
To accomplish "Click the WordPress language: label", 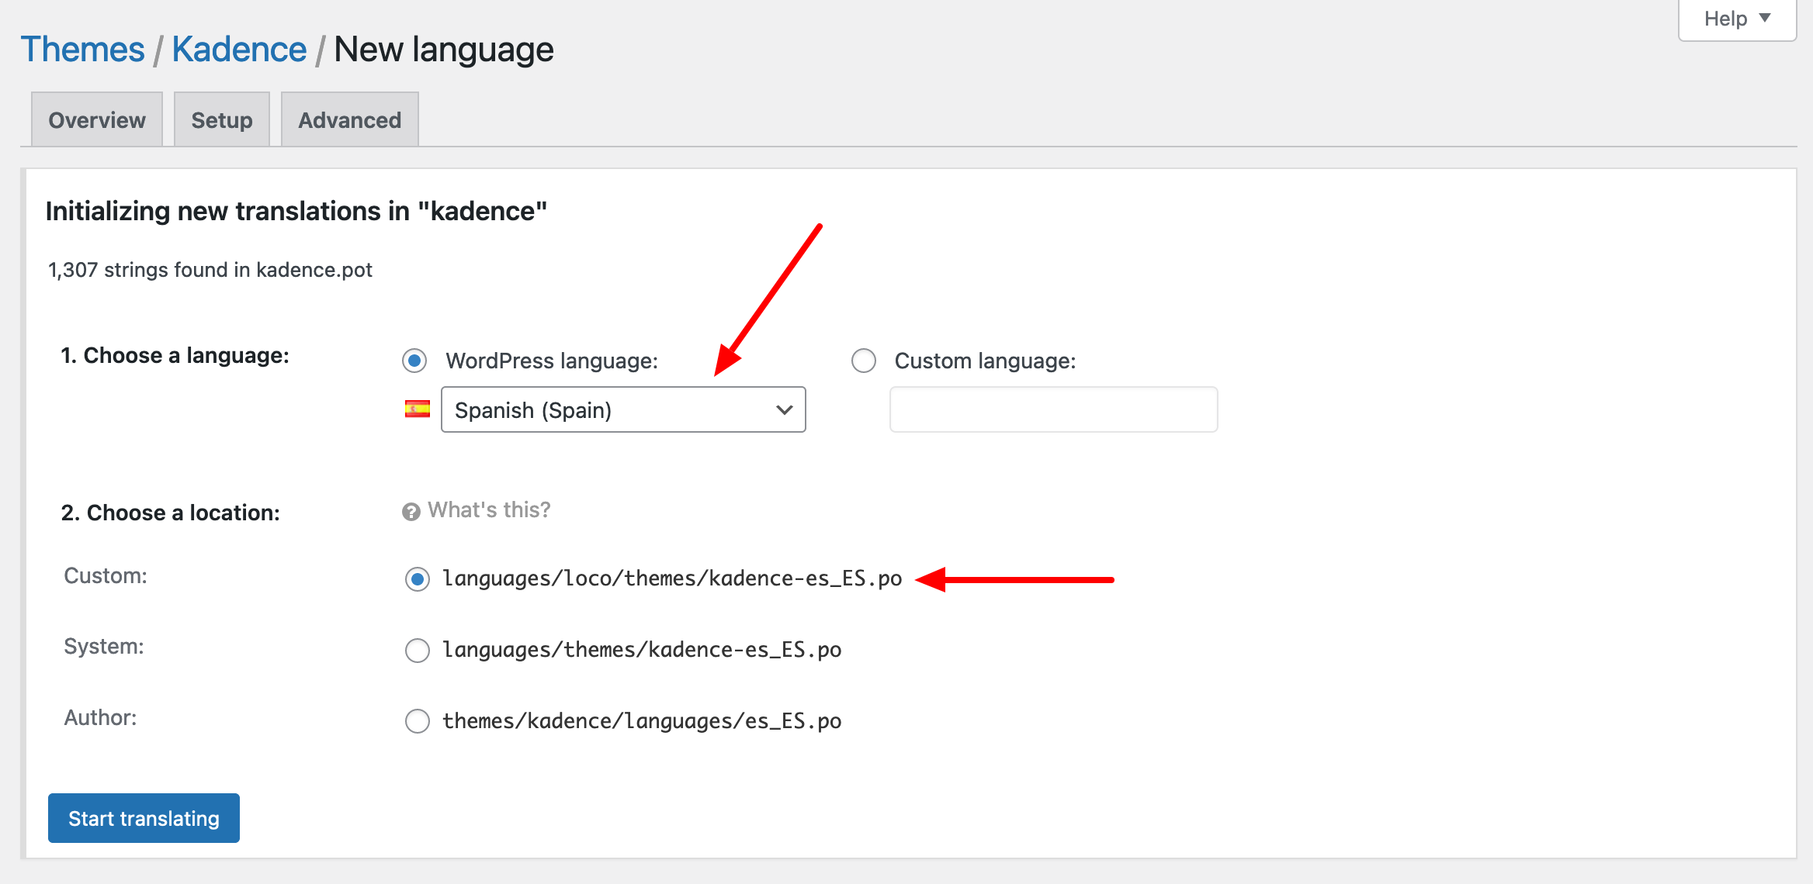I will [x=552, y=361].
